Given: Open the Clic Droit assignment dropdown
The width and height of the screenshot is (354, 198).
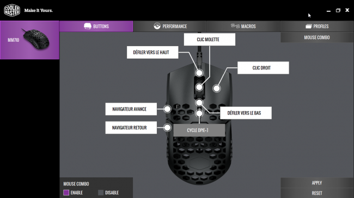Looking at the screenshot, I should [x=263, y=68].
